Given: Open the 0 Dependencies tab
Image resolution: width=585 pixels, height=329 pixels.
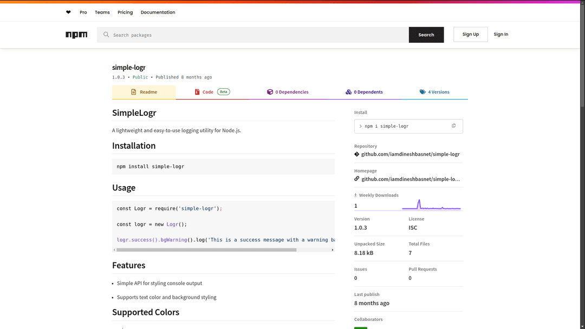Looking at the screenshot, I should [x=288, y=92].
